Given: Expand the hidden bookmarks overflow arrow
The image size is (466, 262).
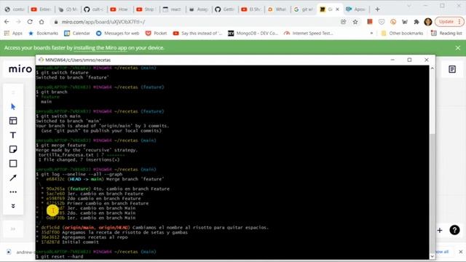Looking at the screenshot, I should click(371, 33).
